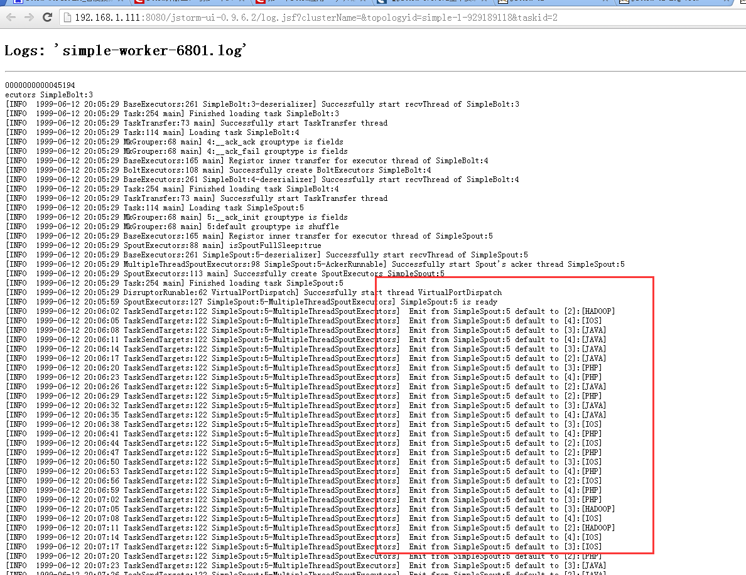The width and height of the screenshot is (746, 575).
Task: Go forward in browser history
Action: coord(29,18)
